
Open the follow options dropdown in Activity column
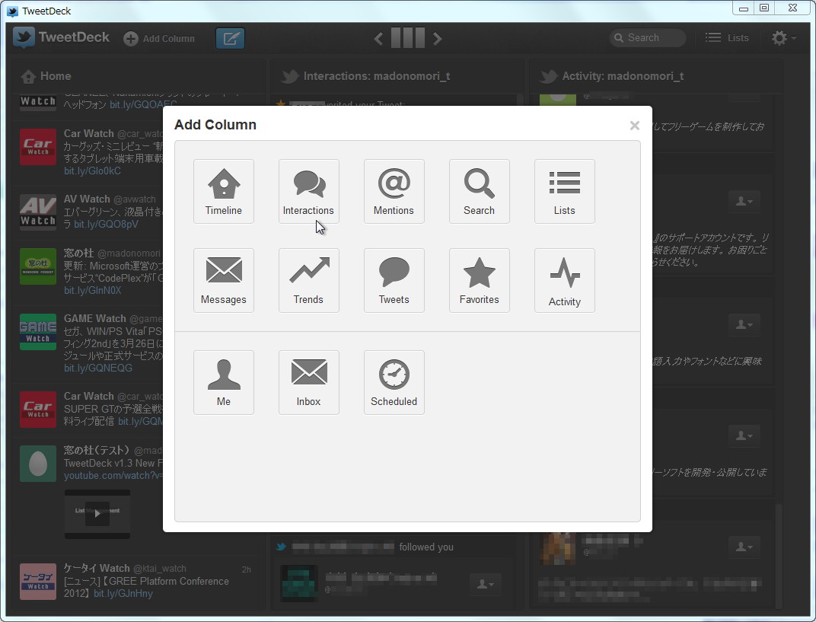pyautogui.click(x=744, y=200)
